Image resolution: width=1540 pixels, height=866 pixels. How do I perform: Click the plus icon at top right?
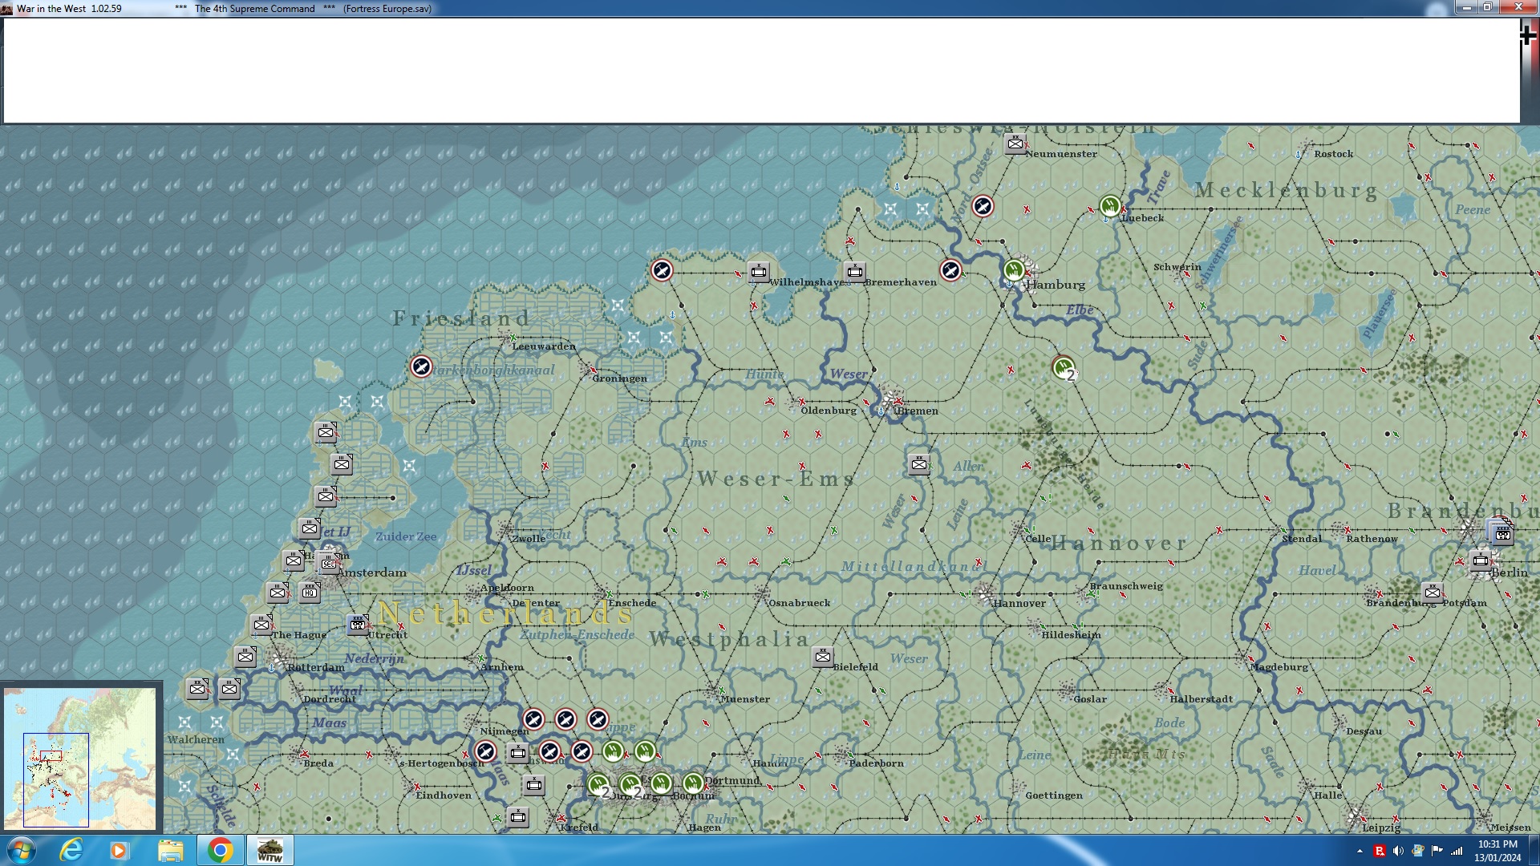(x=1527, y=35)
